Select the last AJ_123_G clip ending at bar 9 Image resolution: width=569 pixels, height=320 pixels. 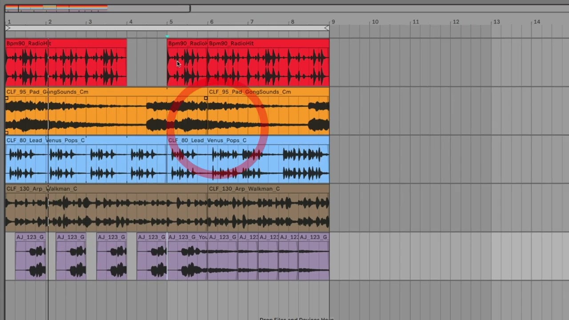click(x=314, y=256)
